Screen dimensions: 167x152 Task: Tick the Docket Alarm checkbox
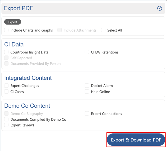[x=87, y=86]
